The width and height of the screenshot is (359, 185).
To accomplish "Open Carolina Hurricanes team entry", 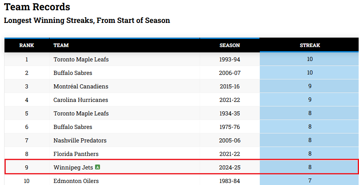I will [x=81, y=100].
